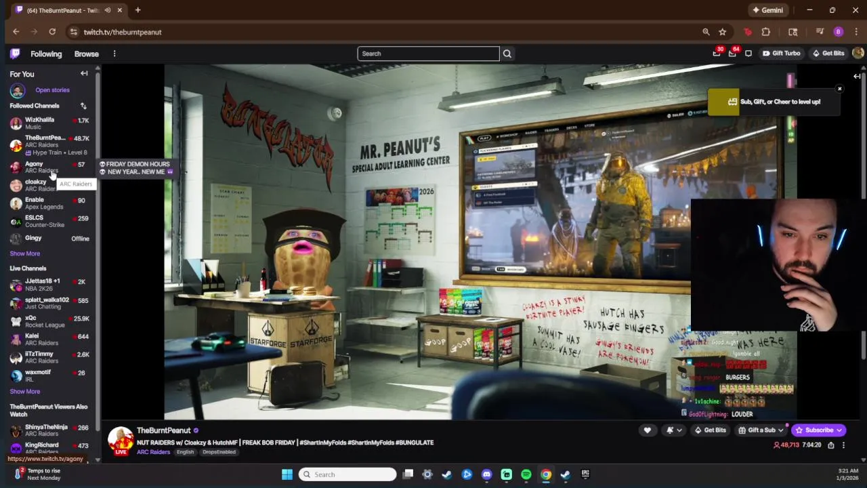Mute the Twitch browser tab audio
This screenshot has width=867, height=488.
107,10
